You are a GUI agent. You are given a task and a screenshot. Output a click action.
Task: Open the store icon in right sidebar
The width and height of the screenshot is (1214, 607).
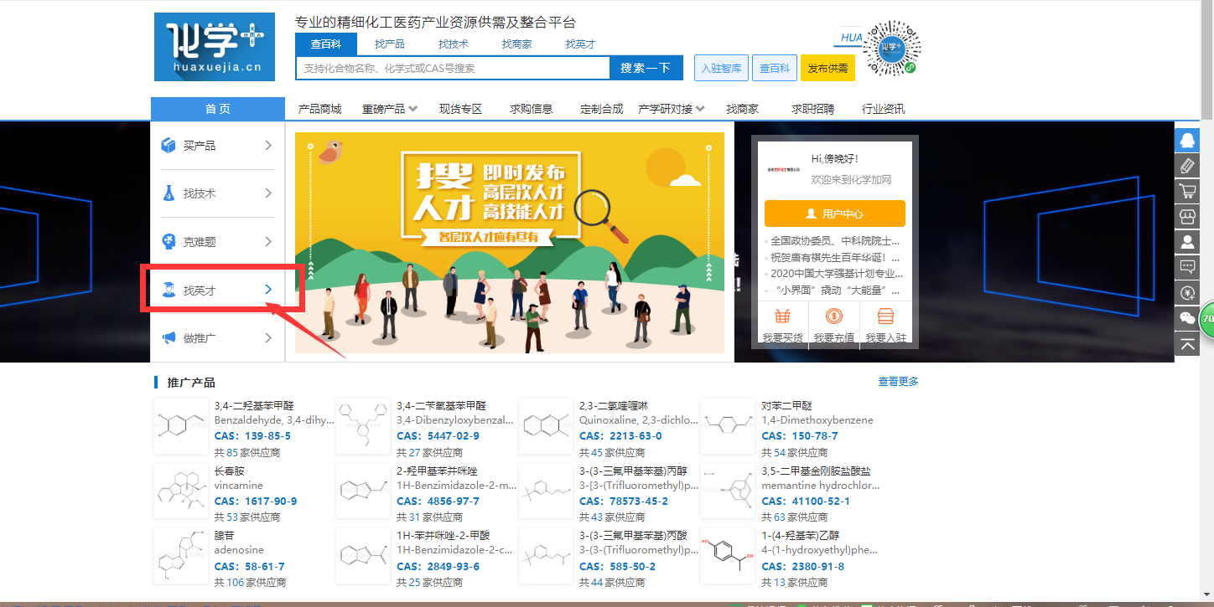[1187, 217]
